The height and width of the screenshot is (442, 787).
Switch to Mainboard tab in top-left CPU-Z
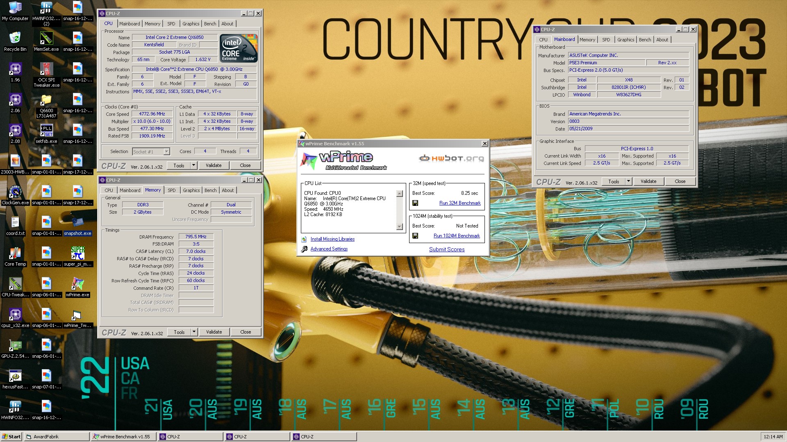[x=130, y=24]
